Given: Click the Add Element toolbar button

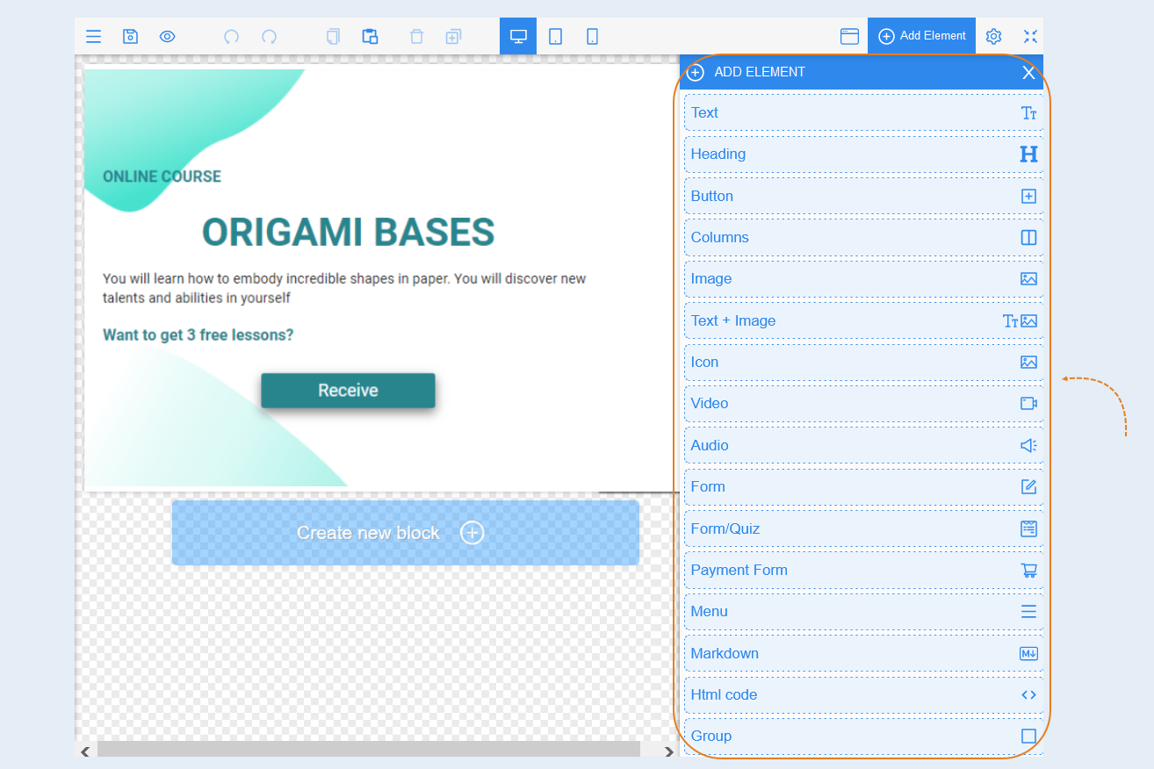Looking at the screenshot, I should [x=921, y=36].
